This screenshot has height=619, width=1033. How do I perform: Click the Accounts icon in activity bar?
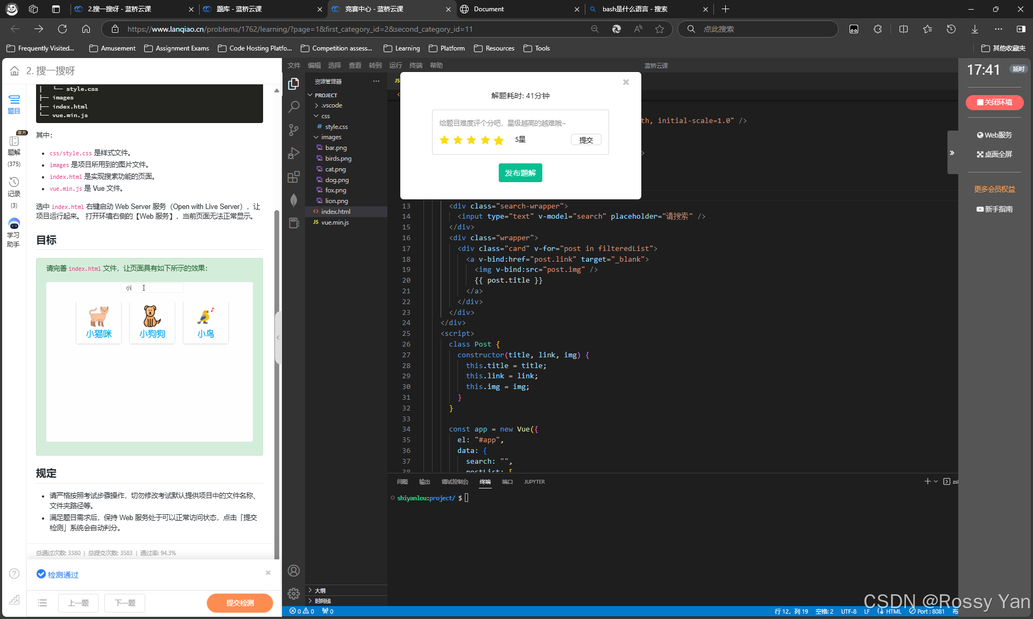(294, 571)
